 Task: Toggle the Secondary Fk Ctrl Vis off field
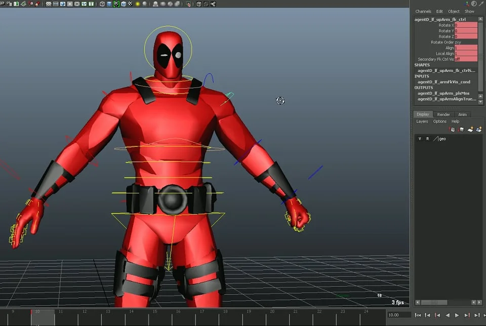[x=466, y=59]
